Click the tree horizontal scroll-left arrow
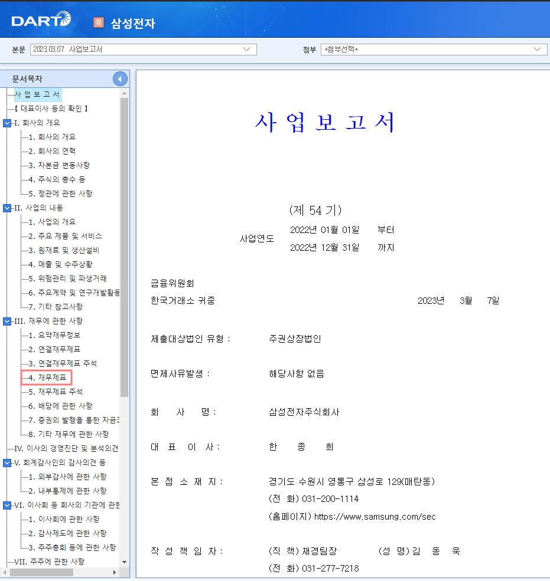Viewport: 550px width, 581px height. coord(5,573)
